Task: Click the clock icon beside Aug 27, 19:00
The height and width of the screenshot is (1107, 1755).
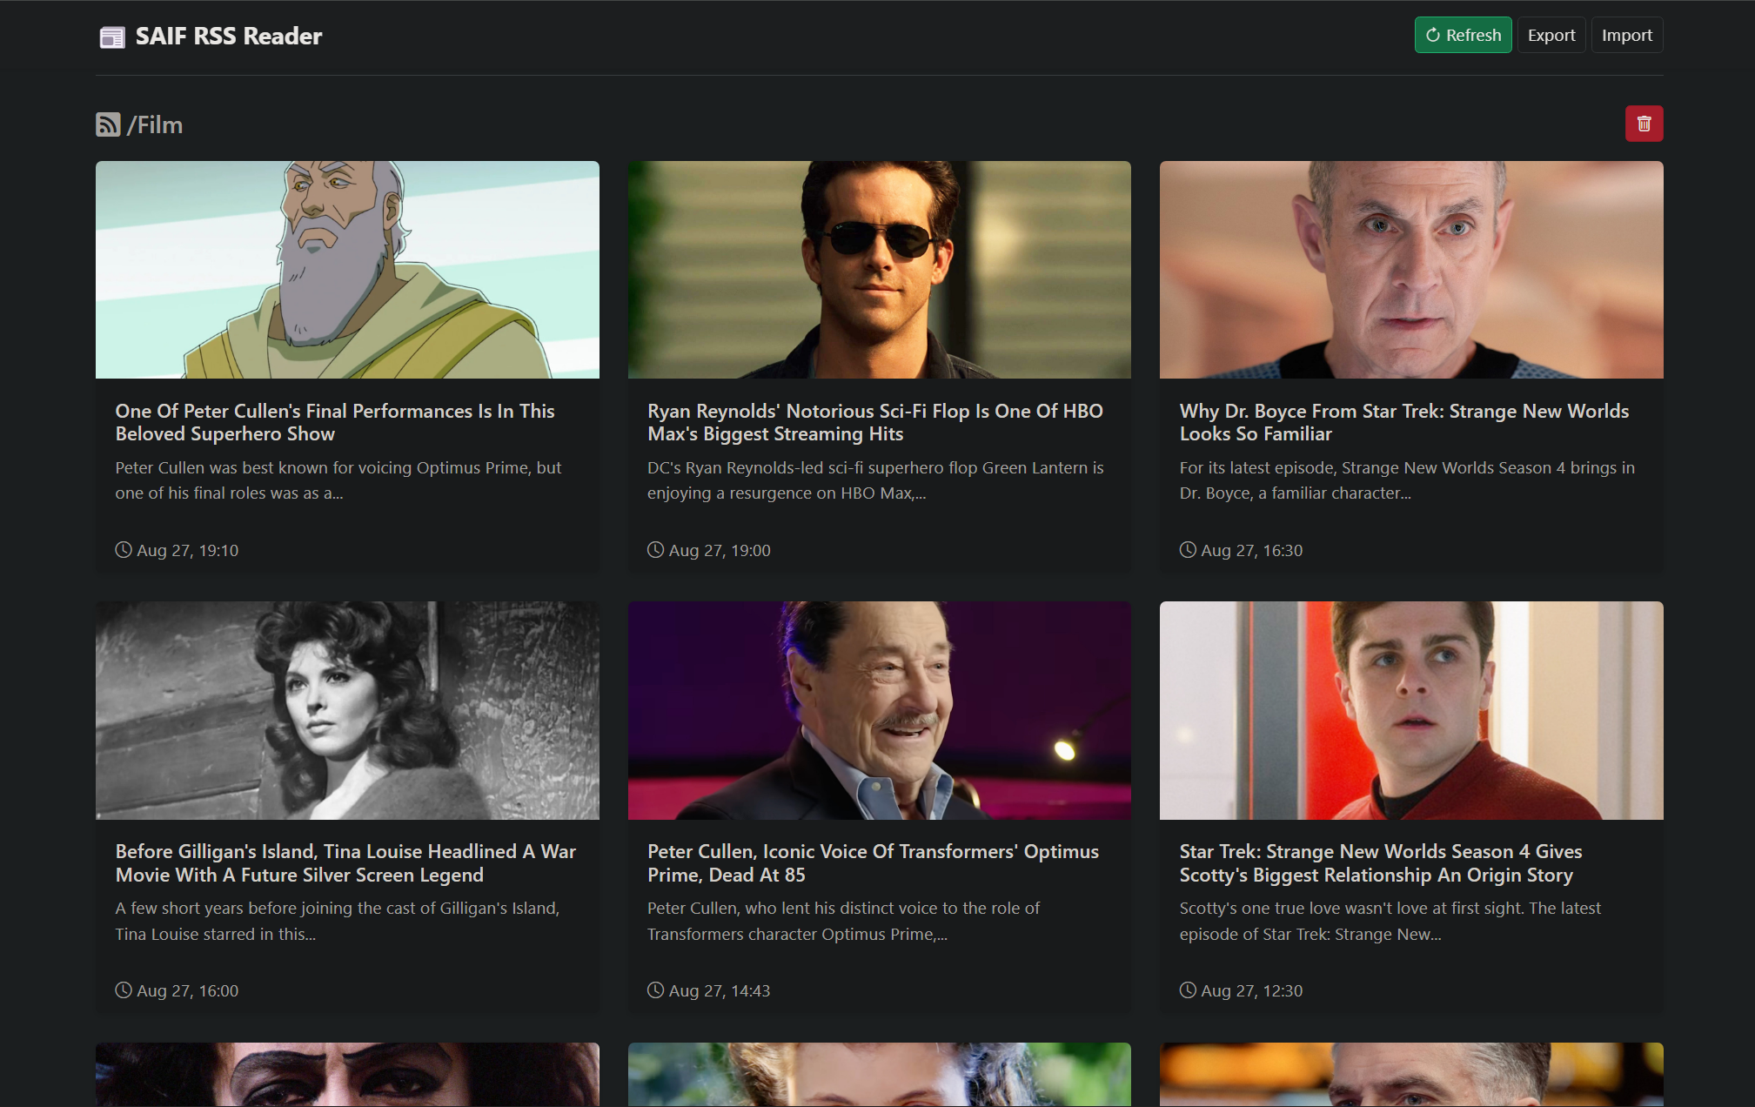Action: (655, 550)
